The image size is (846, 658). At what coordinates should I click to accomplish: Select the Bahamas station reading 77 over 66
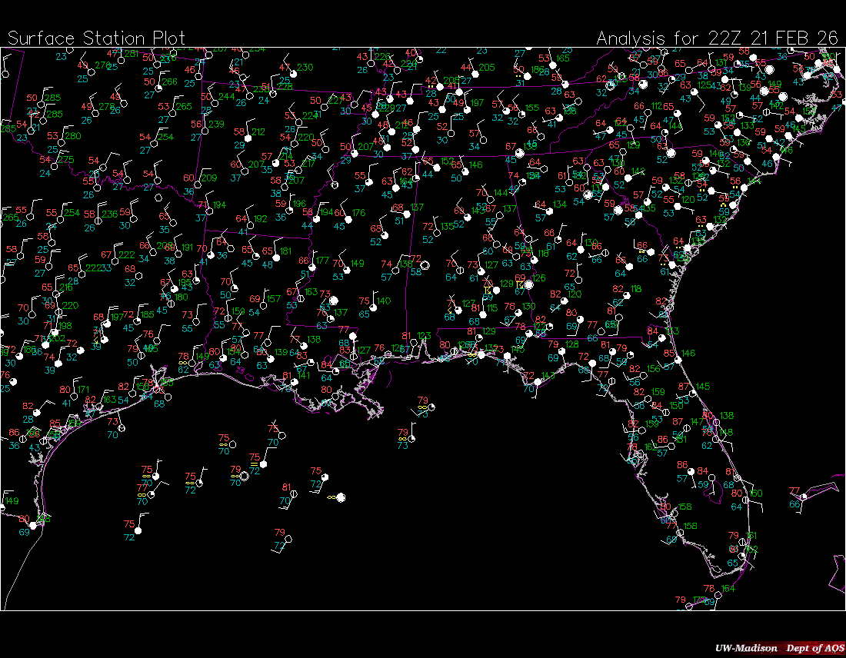802,497
